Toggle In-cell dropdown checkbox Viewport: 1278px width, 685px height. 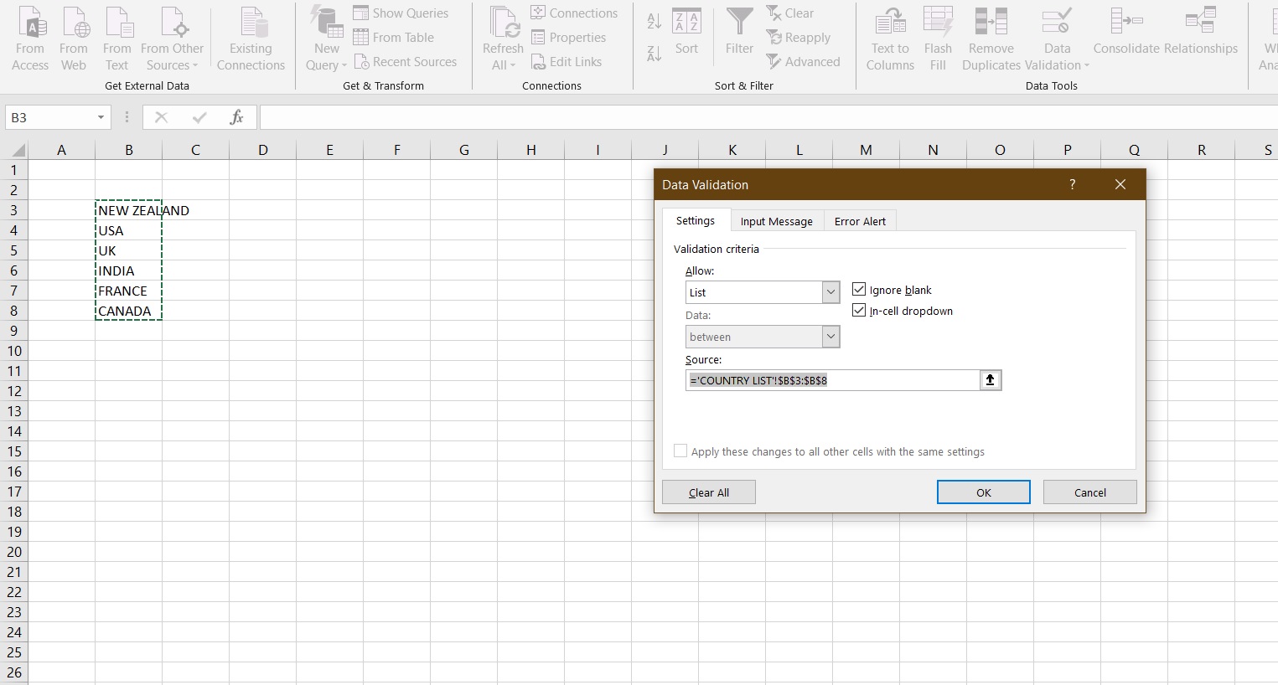click(x=859, y=311)
